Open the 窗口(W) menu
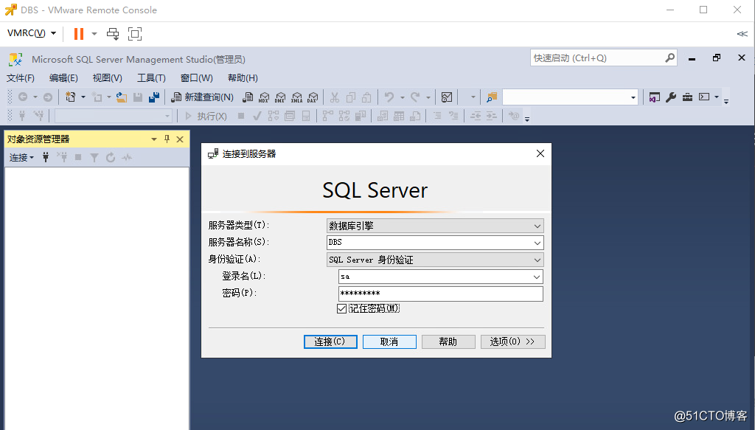 pos(196,78)
